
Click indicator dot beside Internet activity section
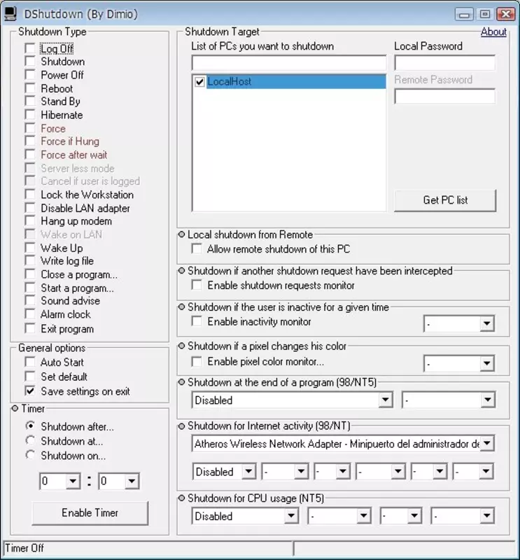pyautogui.click(x=181, y=426)
